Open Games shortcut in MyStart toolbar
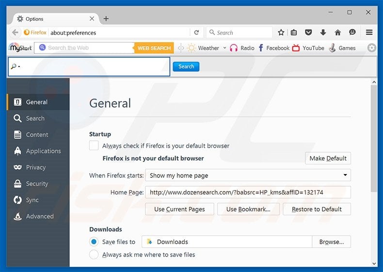The width and height of the screenshot is (383, 272). (x=342, y=48)
